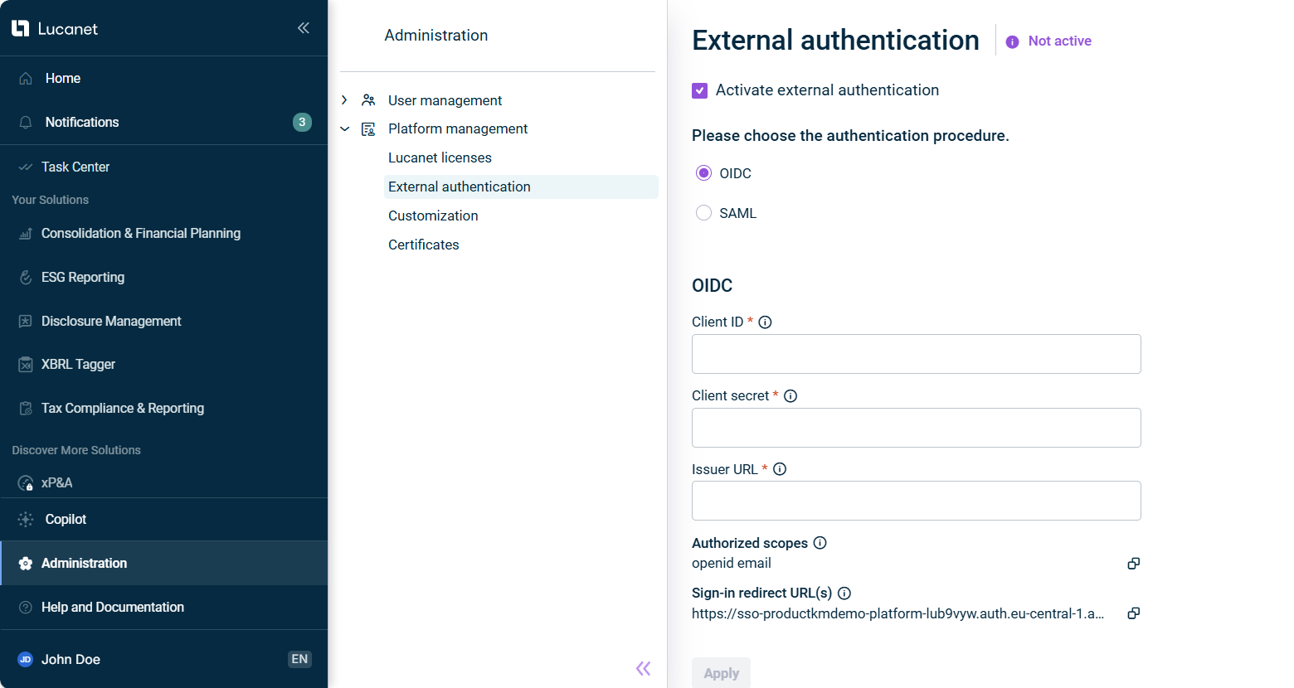Click the notifications count badge 3
Image resolution: width=1294 pixels, height=688 pixels.
(302, 122)
